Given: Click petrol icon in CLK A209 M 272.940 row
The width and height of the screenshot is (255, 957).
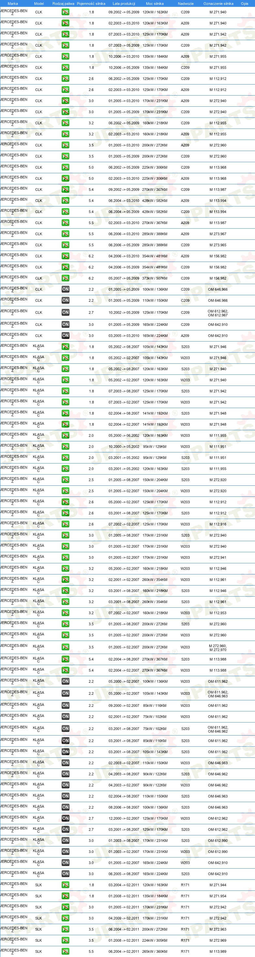Looking at the screenshot, I should 65,101.
